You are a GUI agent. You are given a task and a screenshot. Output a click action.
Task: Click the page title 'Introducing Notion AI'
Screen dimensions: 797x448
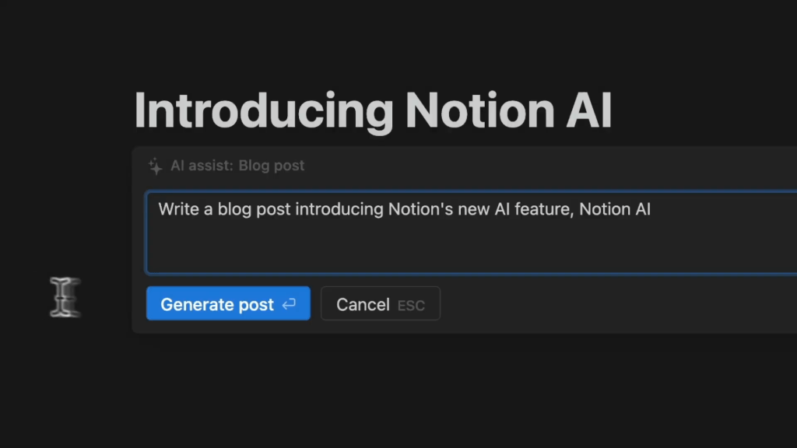click(x=373, y=110)
